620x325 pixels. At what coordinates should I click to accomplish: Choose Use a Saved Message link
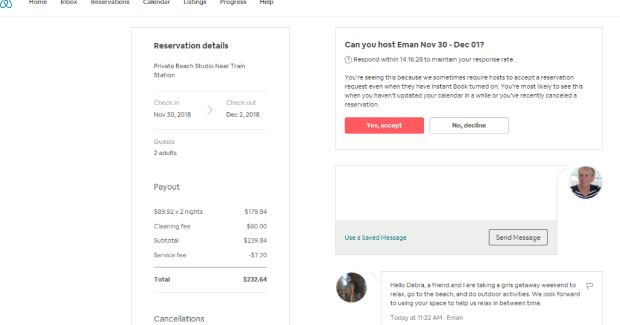click(x=375, y=237)
